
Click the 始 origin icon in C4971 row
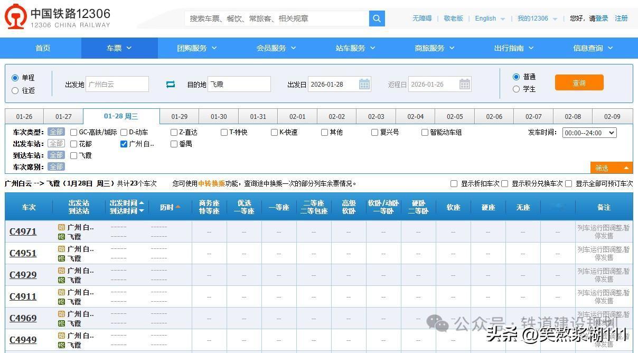click(61, 227)
